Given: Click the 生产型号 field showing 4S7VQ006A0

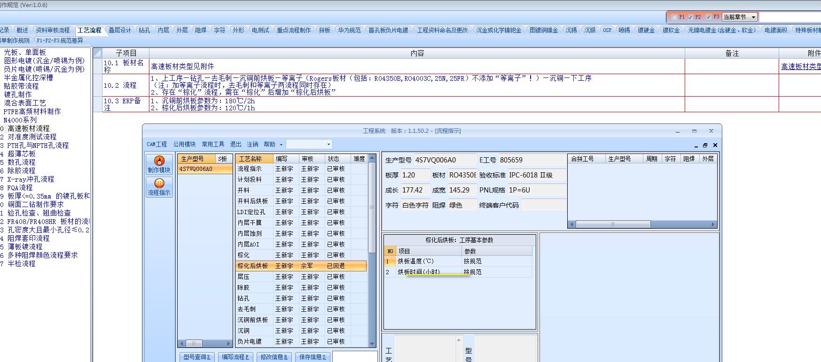Looking at the screenshot, I should click(445, 160).
